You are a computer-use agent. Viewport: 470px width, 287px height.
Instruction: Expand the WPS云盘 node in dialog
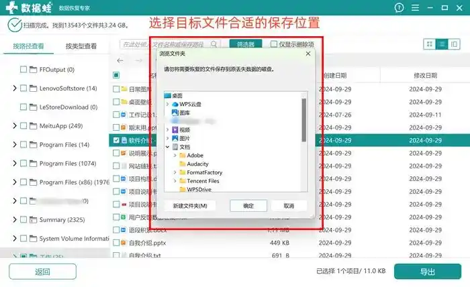point(168,104)
